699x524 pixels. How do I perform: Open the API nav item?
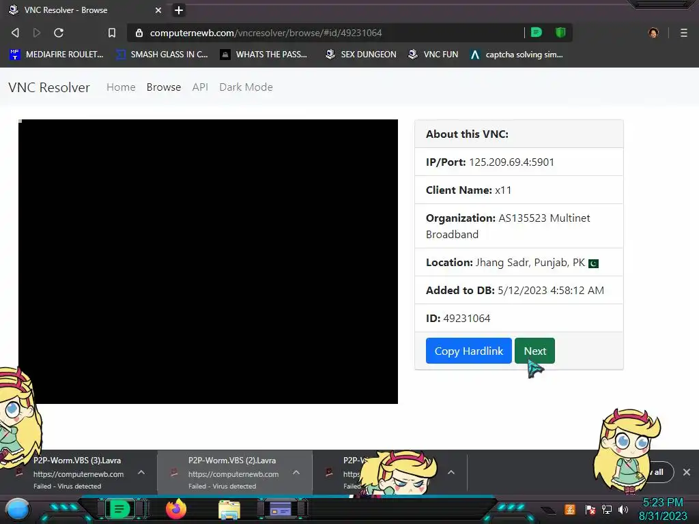click(x=200, y=87)
